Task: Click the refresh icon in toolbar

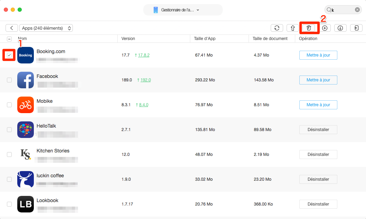Action: [x=277, y=28]
